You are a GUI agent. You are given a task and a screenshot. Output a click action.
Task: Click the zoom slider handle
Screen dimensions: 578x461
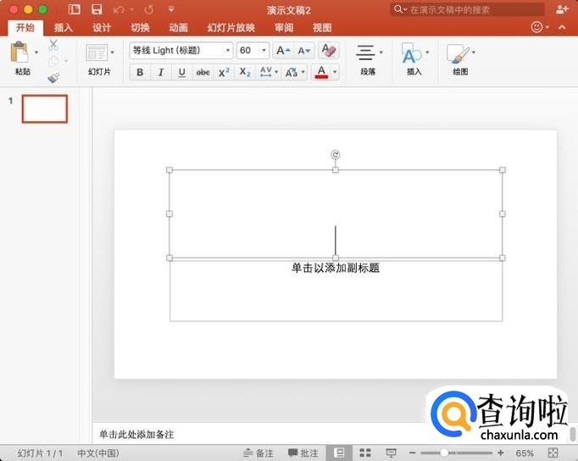[444, 453]
